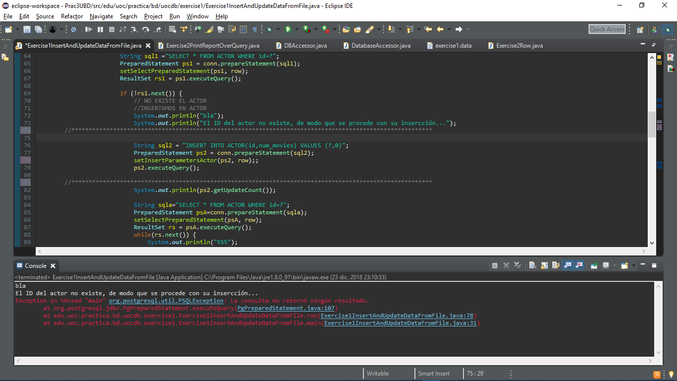Toggle Show Whitespace Characters pilcrow icon

[x=255, y=30]
